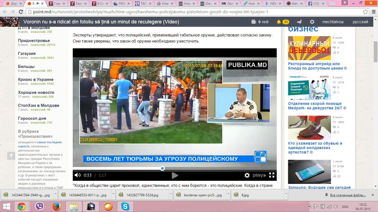This screenshot has width=378, height=212.
Task: Open the Voronin headline in the site header
Action: [x=101, y=22]
